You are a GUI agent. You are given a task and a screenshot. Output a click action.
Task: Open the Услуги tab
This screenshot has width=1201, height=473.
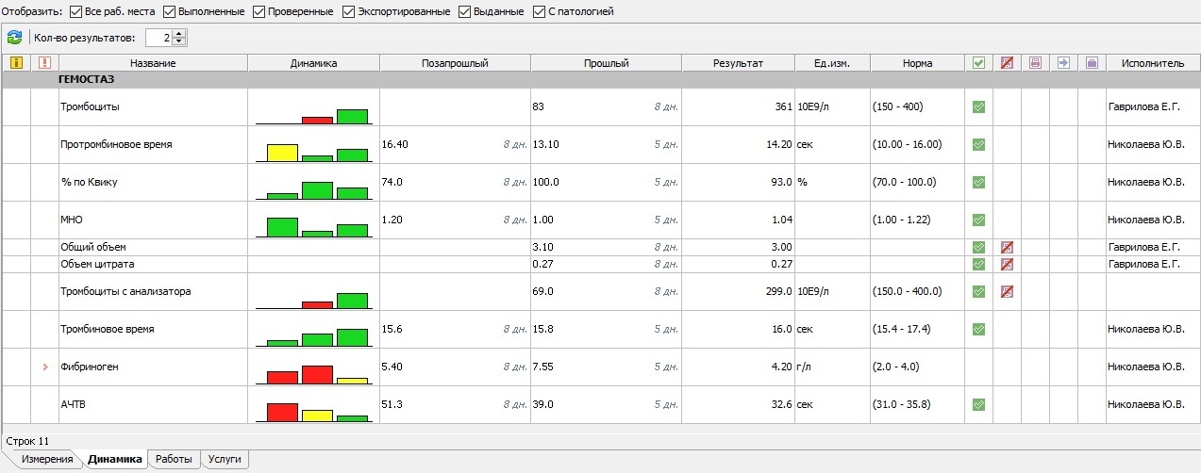[x=225, y=460]
